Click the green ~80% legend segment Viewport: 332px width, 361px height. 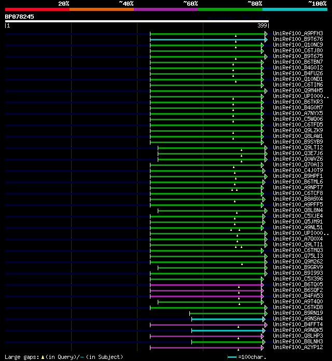[x=230, y=9]
